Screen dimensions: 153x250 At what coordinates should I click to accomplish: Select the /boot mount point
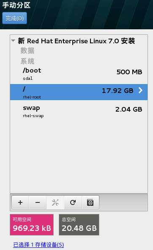(x=79, y=74)
